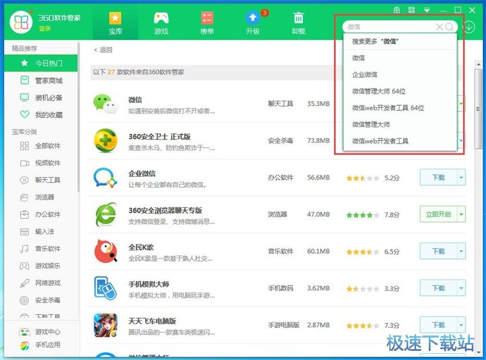Select 网络游戏 category
Image resolution: width=486 pixels, height=360 pixels.
tap(41, 283)
